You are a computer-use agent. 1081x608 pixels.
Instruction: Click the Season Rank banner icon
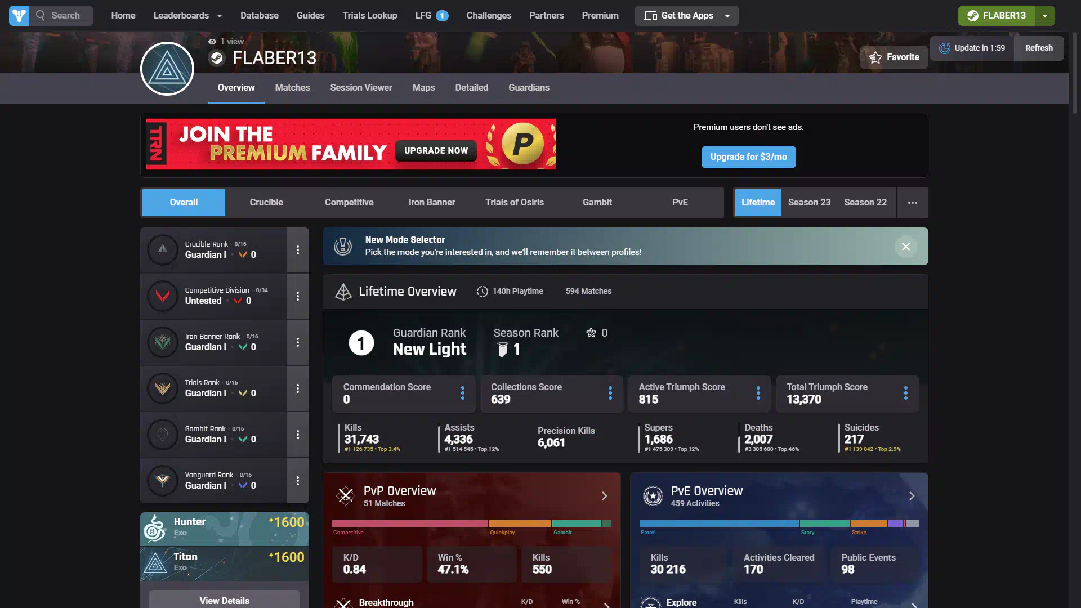coord(503,350)
